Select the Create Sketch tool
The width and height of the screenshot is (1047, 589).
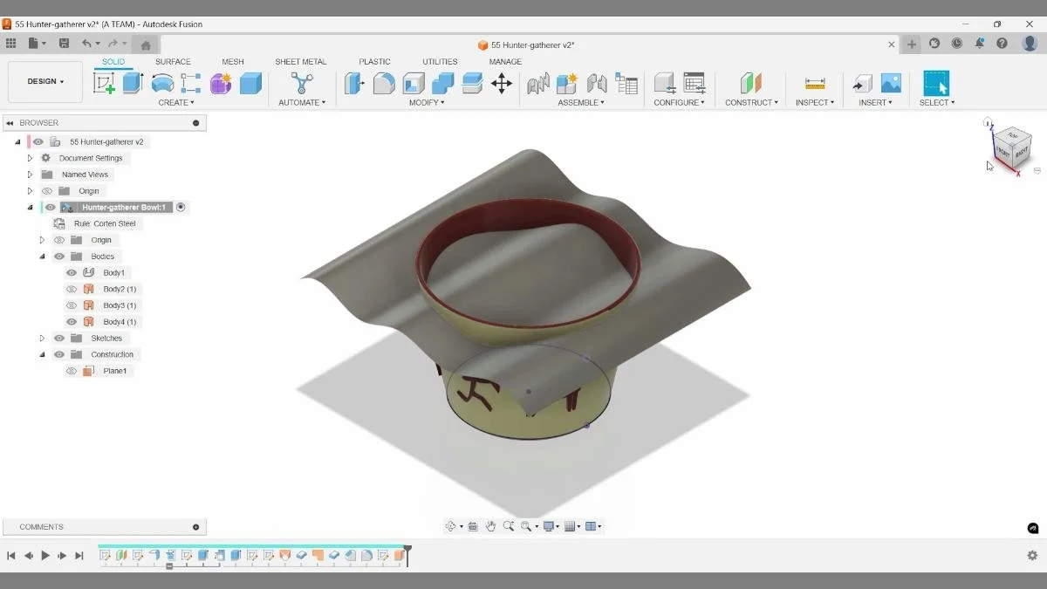tap(105, 82)
